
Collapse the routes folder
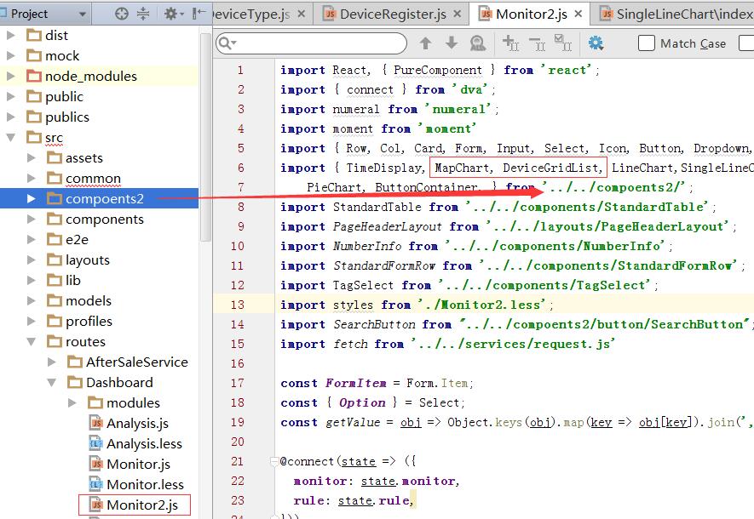pos(32,341)
